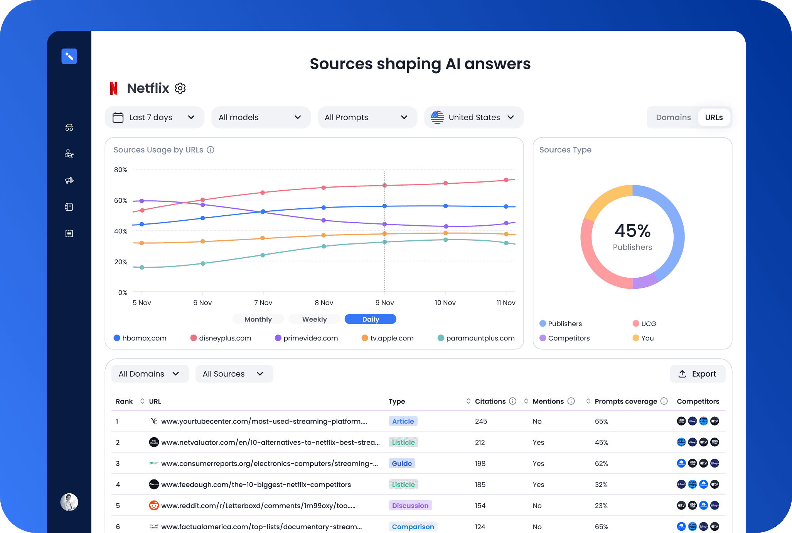Open the incognito browsing section in the sidebar
This screenshot has width=792, height=533.
coord(69,127)
